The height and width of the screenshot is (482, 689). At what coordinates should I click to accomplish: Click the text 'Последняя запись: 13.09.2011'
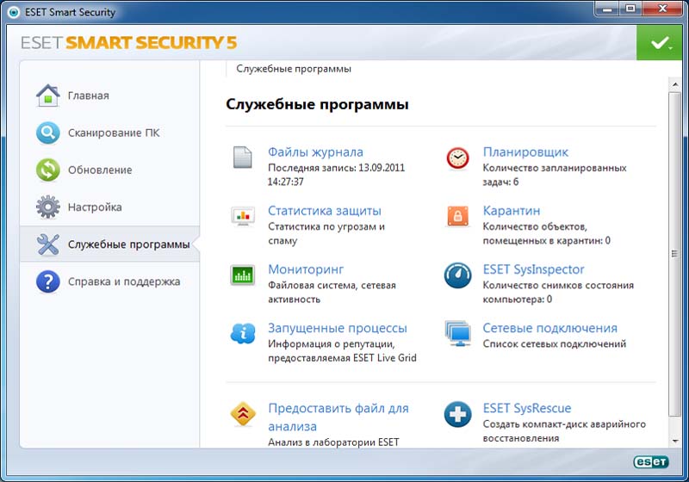[336, 168]
